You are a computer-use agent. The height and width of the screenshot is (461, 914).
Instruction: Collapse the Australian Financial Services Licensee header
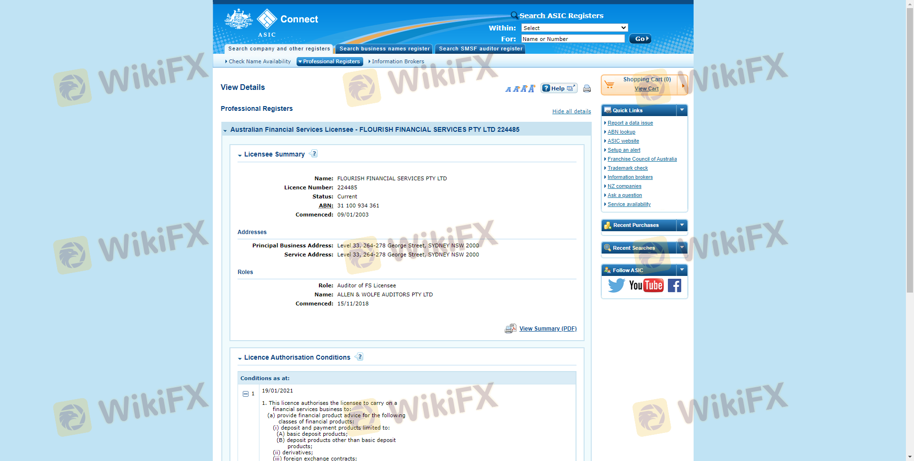pyautogui.click(x=225, y=130)
